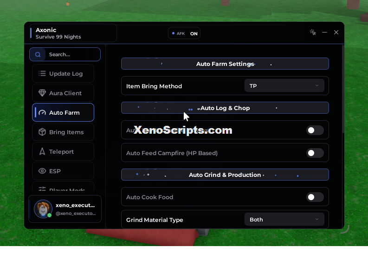
Task: Click the chevron next to TP
Action: [317, 85]
